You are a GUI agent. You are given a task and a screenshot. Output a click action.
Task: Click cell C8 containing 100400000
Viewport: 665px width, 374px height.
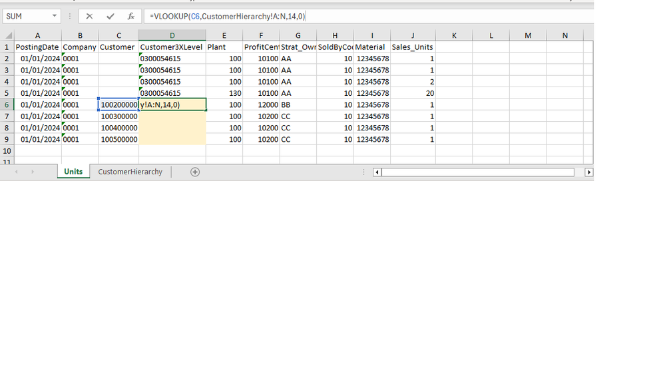pos(118,128)
